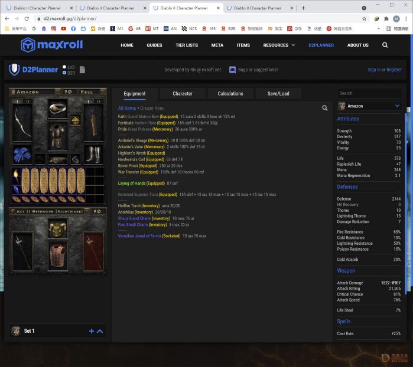This screenshot has height=367, width=413.
Task: Click the character level 90 field
Action: pos(68,92)
